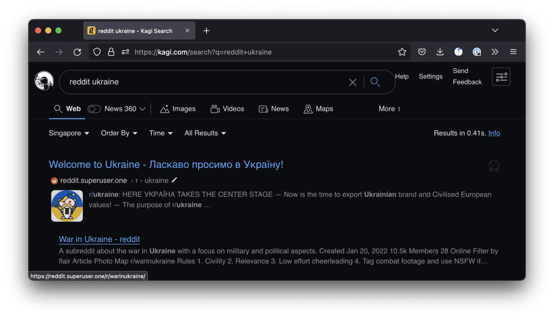554x318 pixels.
Task: Click the ukraine breadcrumb in the result path
Action: coord(156,181)
